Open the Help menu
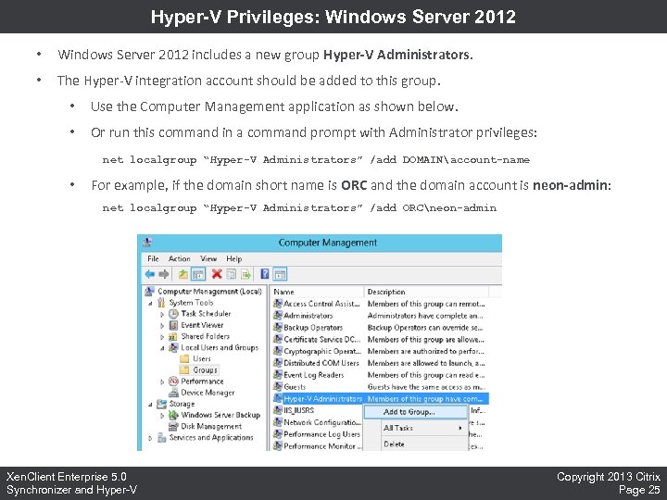667x500 pixels. click(x=234, y=258)
